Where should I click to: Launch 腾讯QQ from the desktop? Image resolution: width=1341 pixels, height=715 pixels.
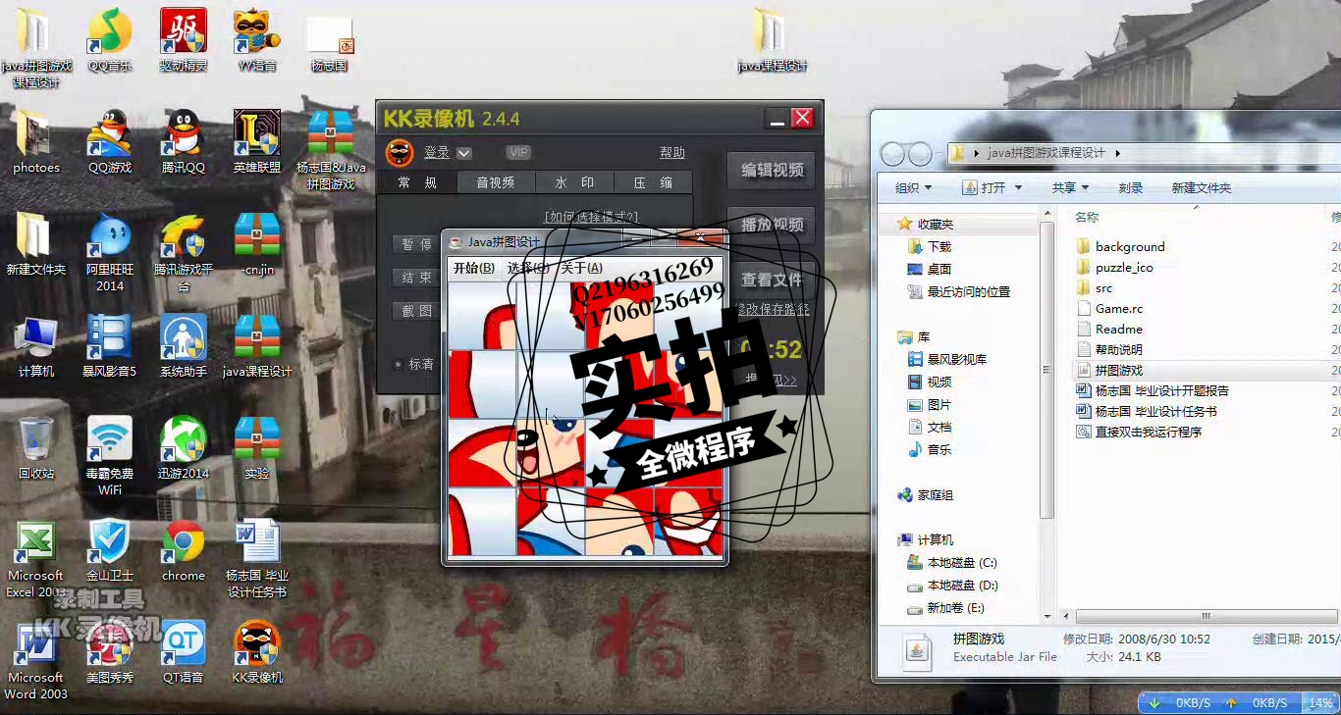pyautogui.click(x=184, y=143)
